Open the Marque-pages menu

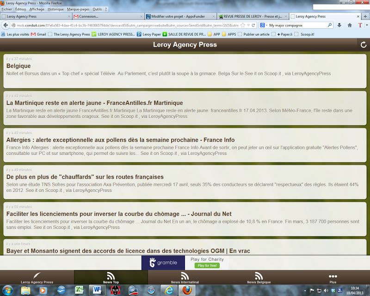(78, 9)
